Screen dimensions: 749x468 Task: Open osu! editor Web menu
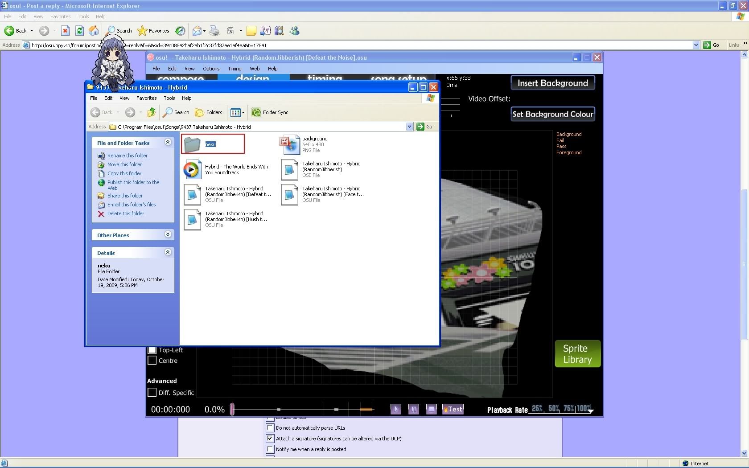(x=255, y=69)
